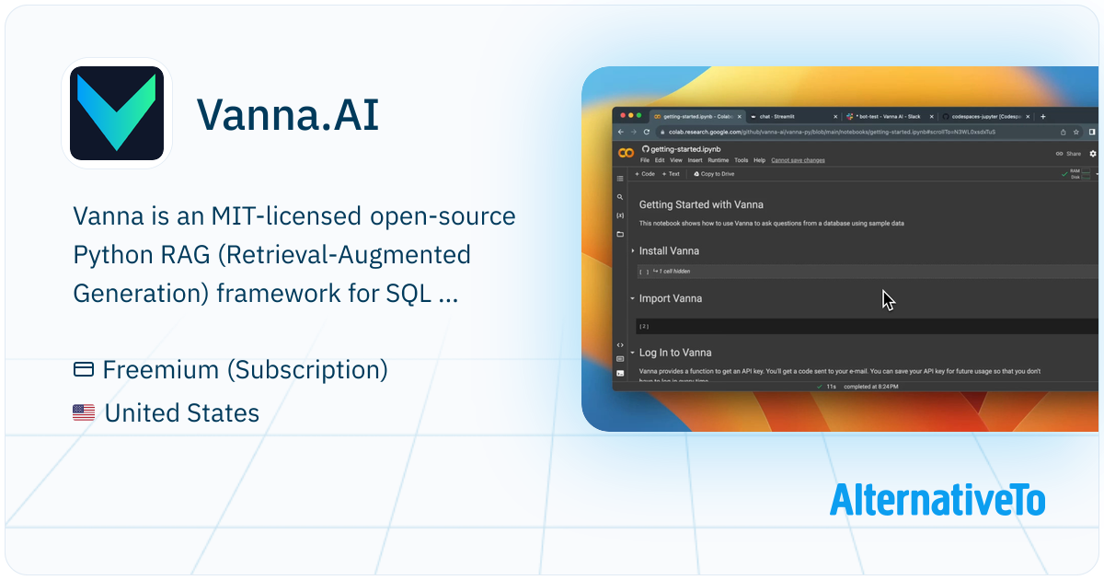Click the Freemium (Subscription) text

[245, 370]
